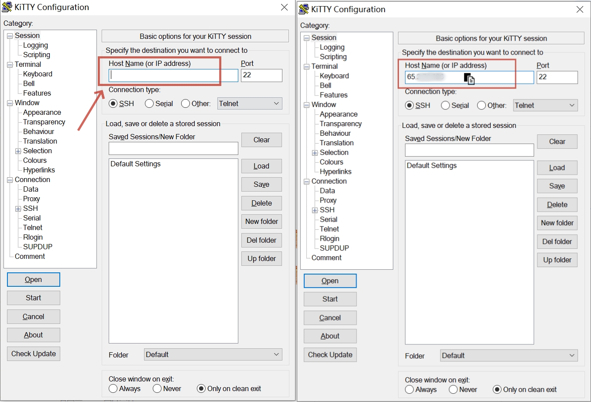591x402 pixels.
Task: Select Only on clean exit, right window
Action: [x=497, y=389]
